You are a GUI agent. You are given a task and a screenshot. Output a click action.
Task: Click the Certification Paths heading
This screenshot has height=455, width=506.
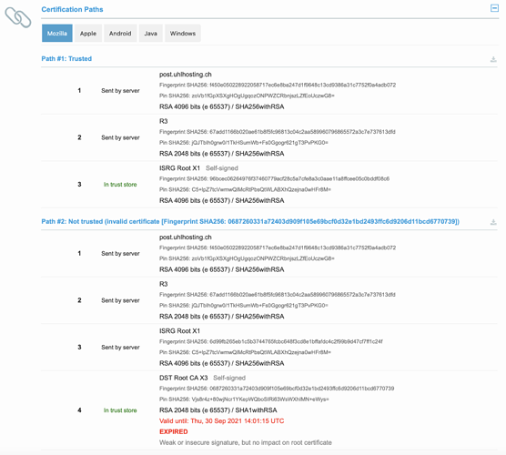point(72,9)
